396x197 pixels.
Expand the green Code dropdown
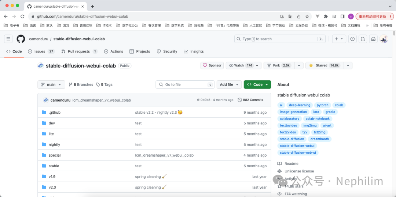(x=257, y=85)
